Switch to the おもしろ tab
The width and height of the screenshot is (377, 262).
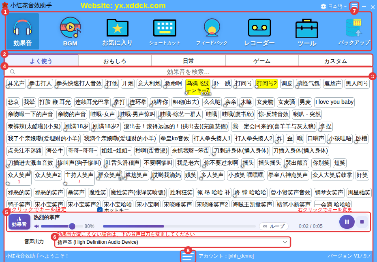pyautogui.click(x=115, y=61)
